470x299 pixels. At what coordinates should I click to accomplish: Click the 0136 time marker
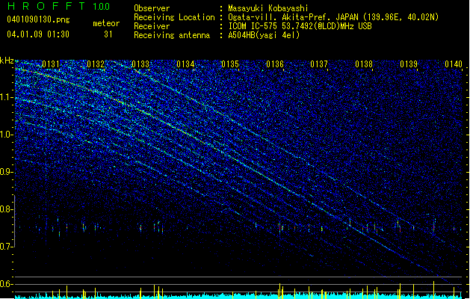point(275,64)
